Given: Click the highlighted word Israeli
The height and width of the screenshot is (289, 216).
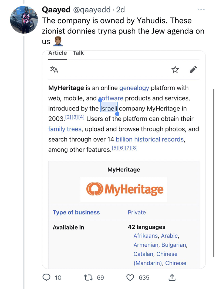Looking at the screenshot, I should [109, 108].
